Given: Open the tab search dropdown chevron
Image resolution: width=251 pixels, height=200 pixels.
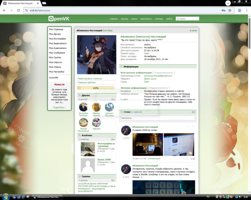Looking at the screenshot, I should [x=228, y=3].
